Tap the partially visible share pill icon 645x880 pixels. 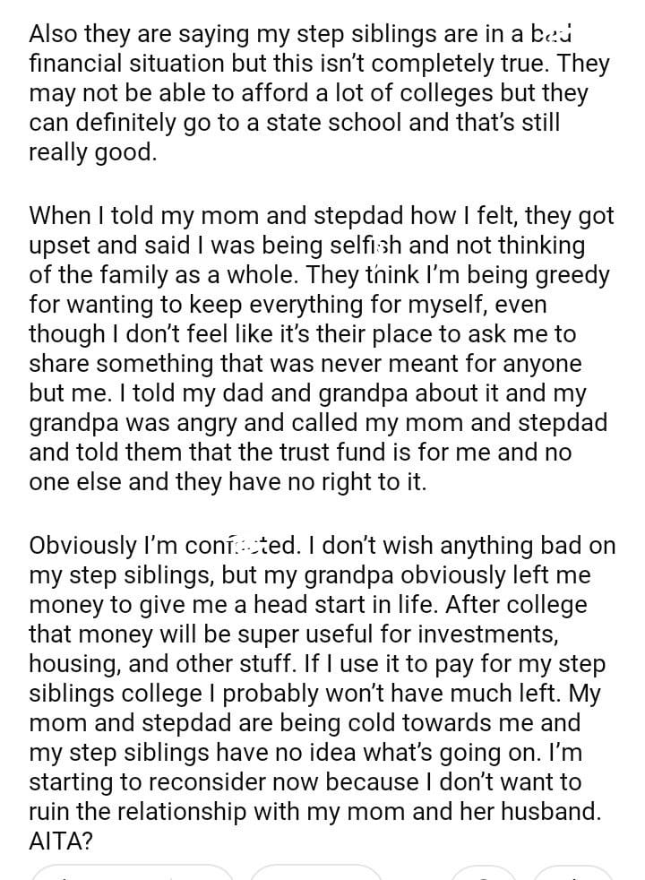click(572, 873)
